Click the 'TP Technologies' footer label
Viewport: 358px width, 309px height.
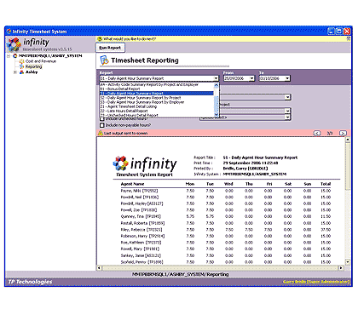click(x=30, y=282)
